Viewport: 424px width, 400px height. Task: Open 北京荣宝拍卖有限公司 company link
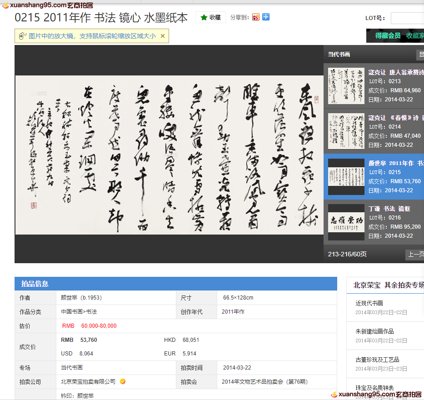pos(88,382)
